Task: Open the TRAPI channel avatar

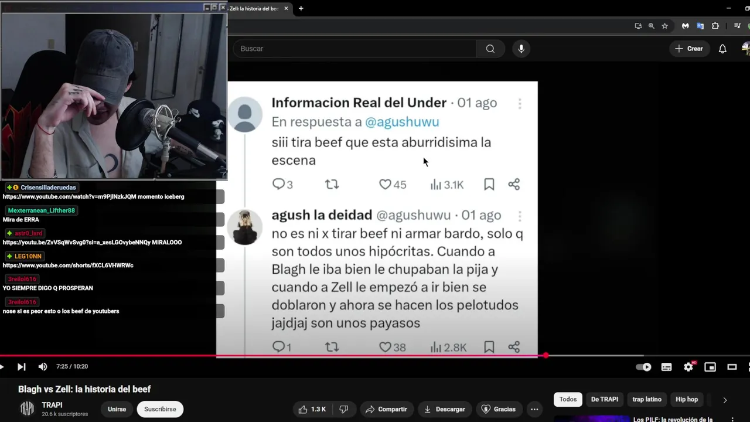Action: [x=27, y=409]
